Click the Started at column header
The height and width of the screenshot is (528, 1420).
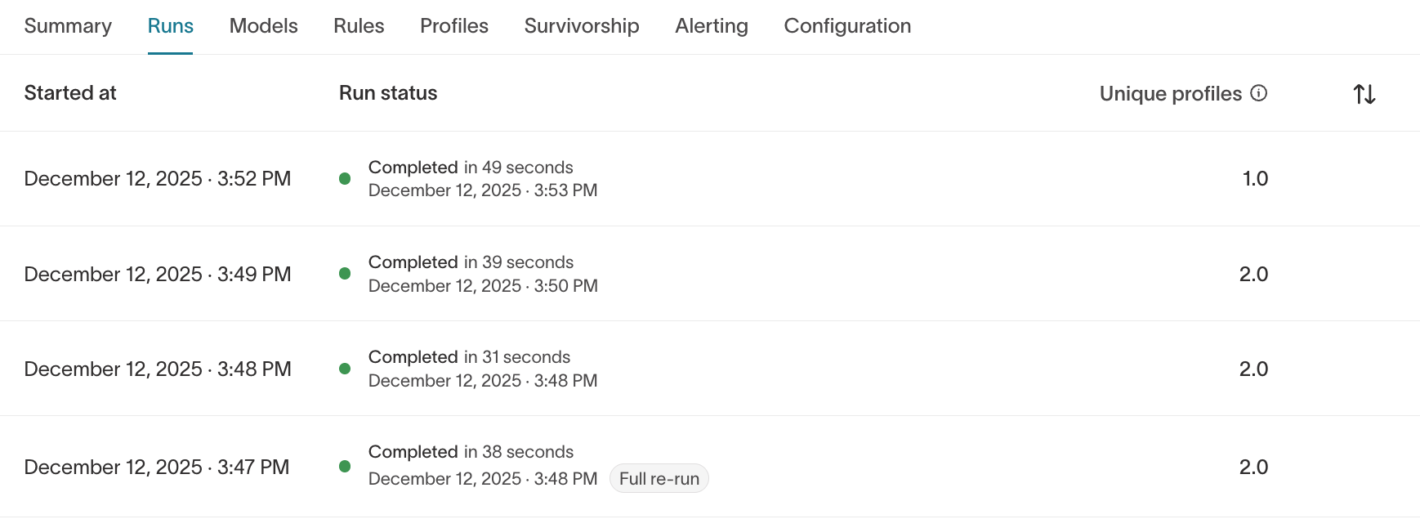point(70,93)
